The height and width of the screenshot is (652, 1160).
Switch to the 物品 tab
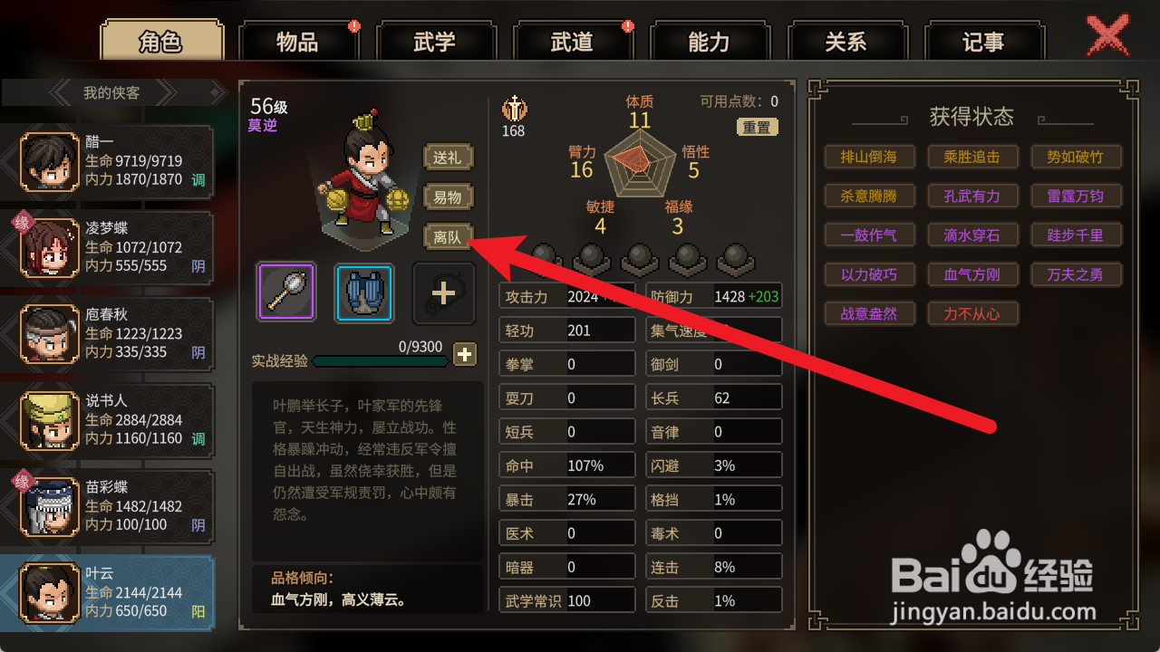(297, 42)
